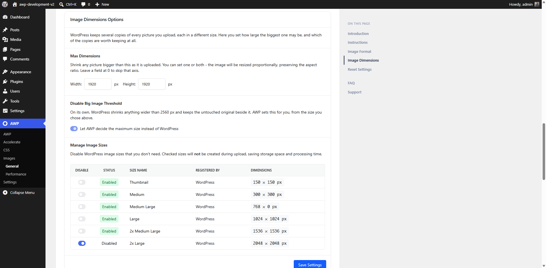Open Users icon in sidebar
This screenshot has height=268, width=546.
(x=5, y=91)
